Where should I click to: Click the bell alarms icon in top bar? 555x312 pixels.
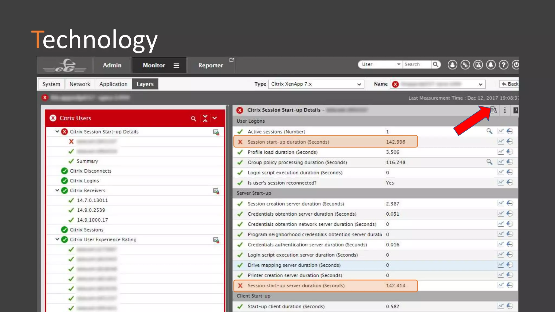pos(491,65)
